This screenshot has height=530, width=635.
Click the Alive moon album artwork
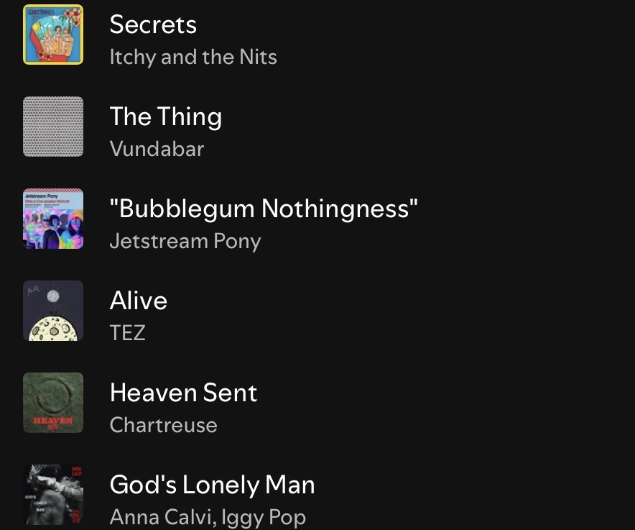point(53,311)
